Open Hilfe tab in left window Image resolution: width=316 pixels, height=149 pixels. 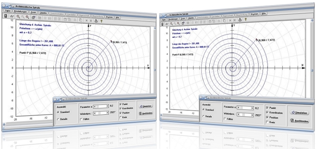(118, 18)
